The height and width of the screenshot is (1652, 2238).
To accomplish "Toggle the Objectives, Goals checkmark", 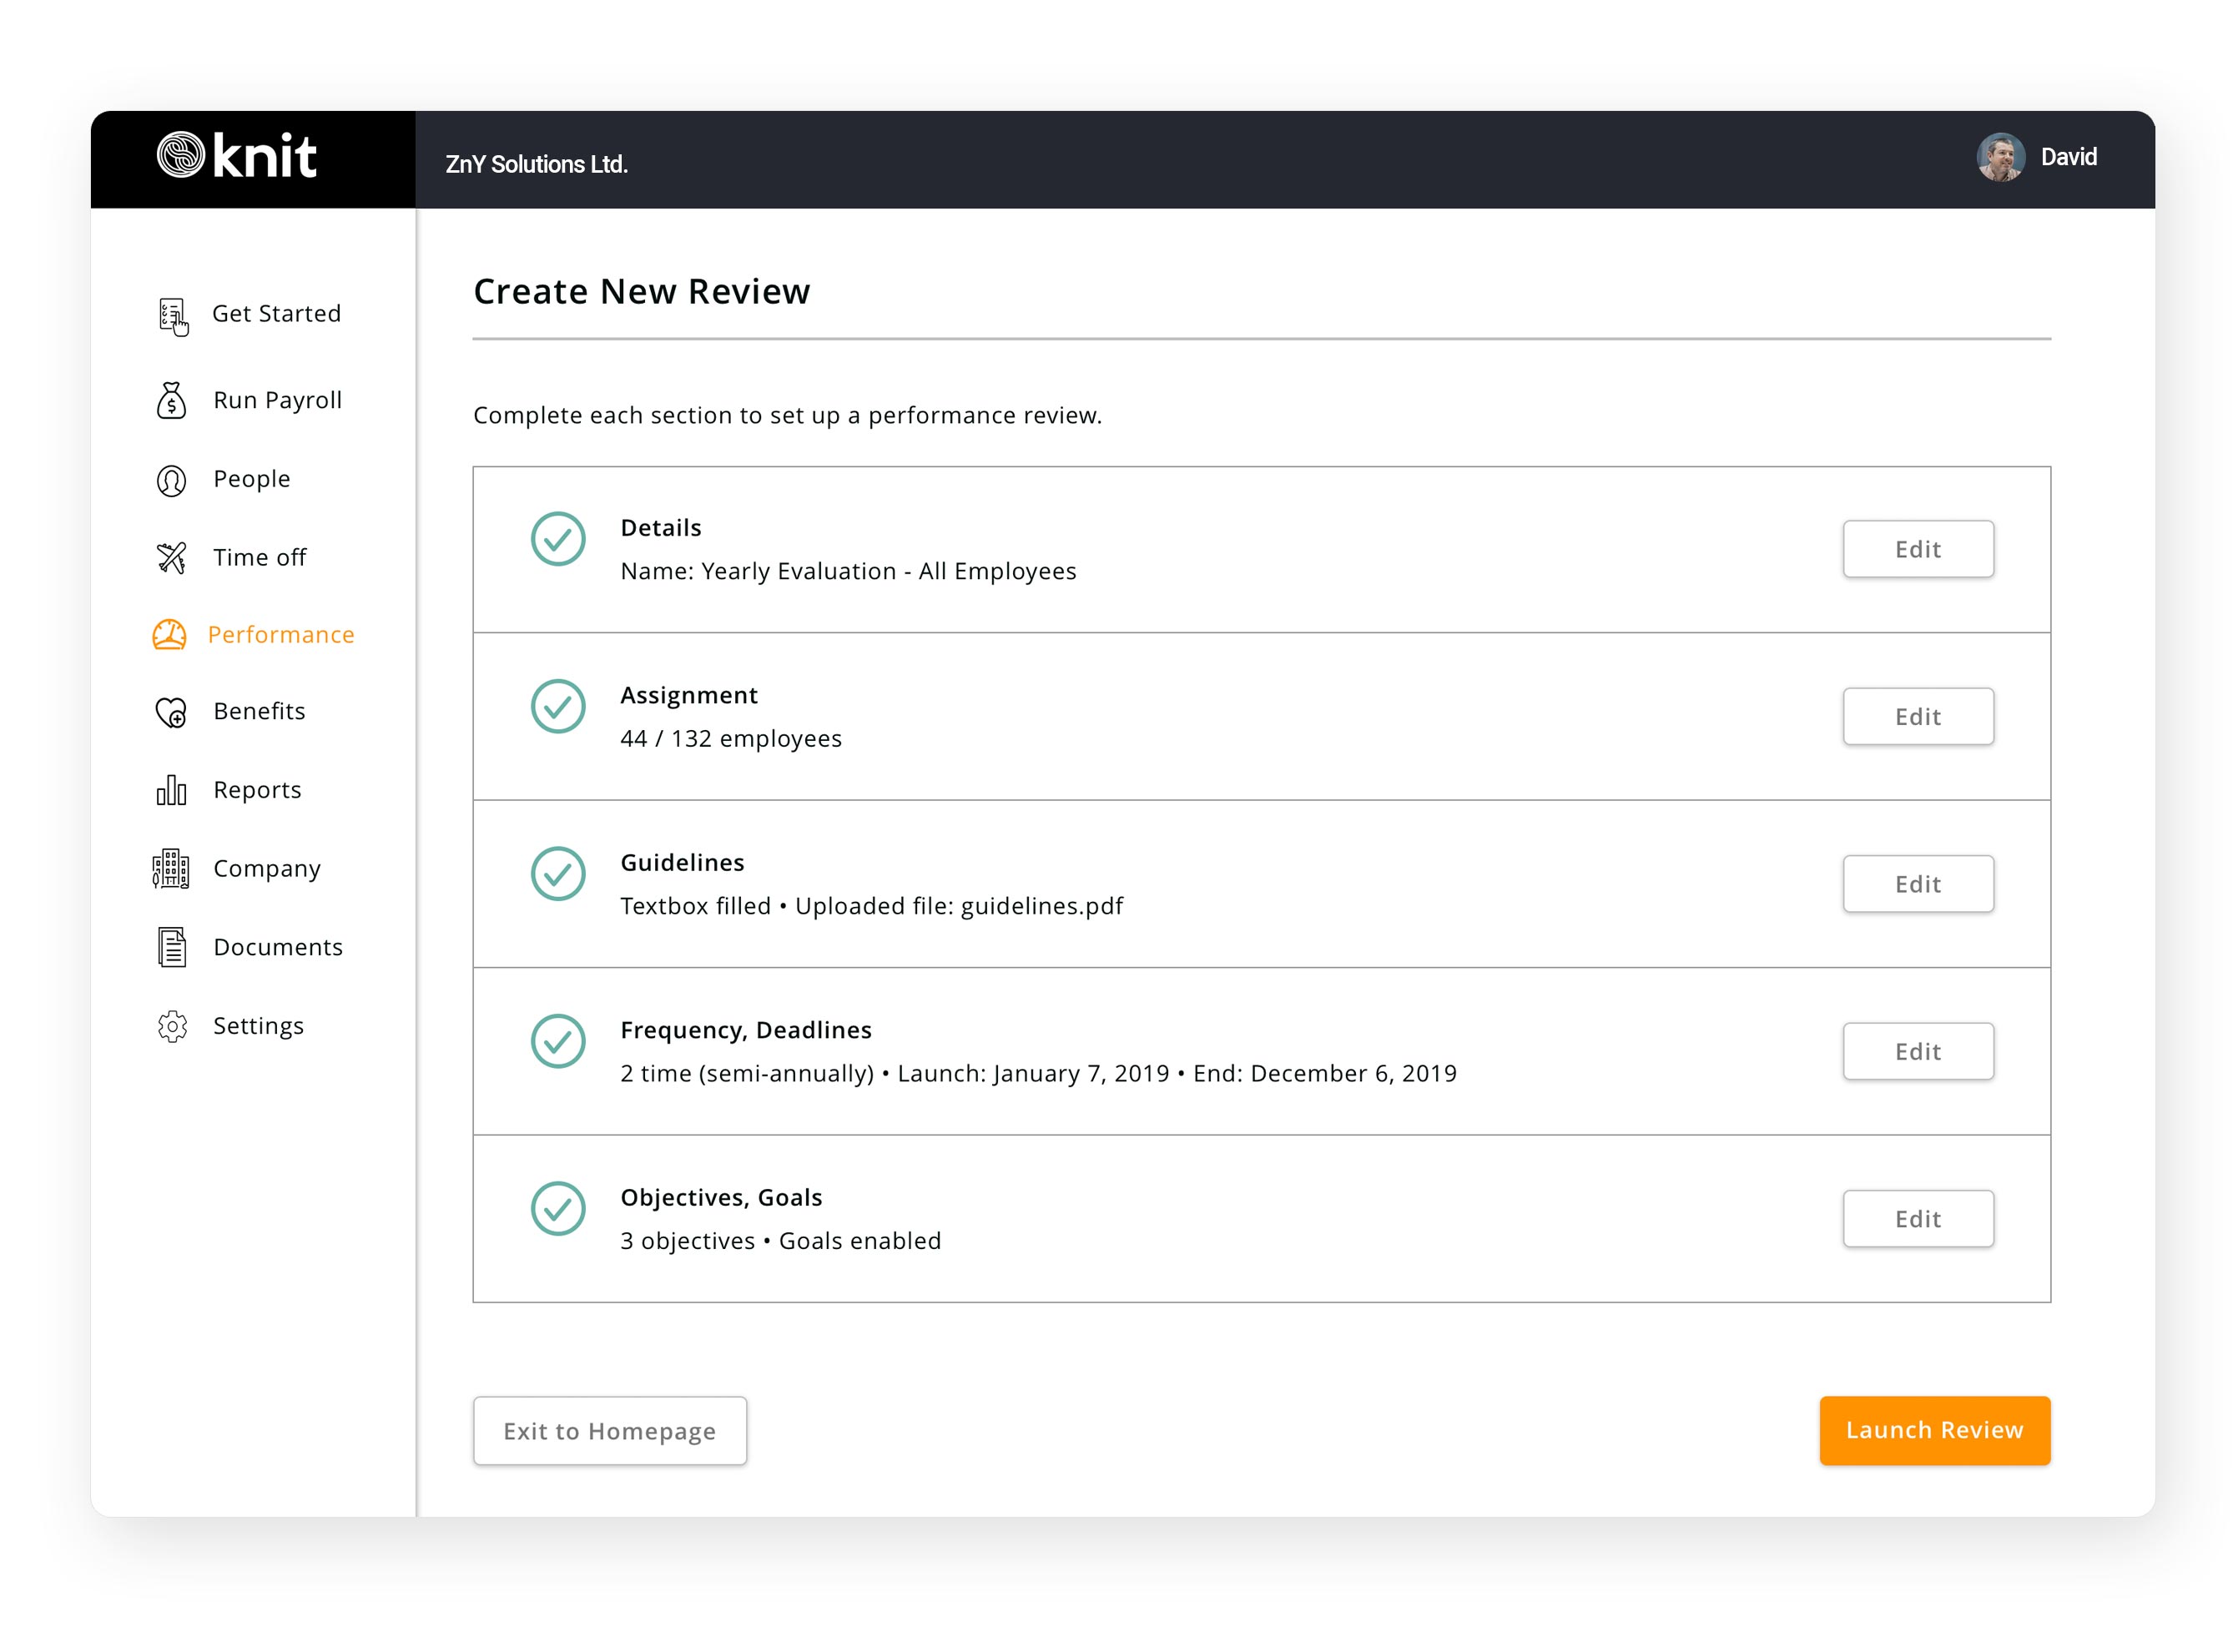I will 559,1209.
